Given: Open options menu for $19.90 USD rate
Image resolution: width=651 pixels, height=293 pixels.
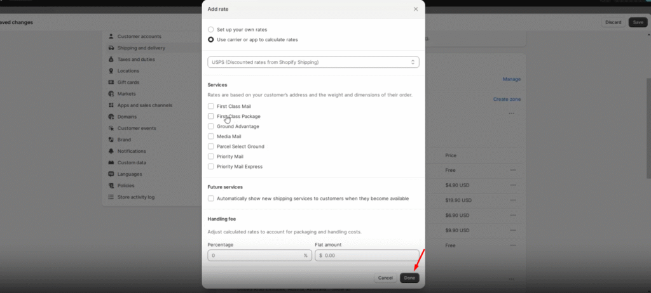Looking at the screenshot, I should 513,200.
